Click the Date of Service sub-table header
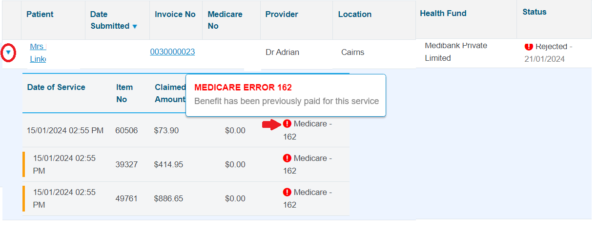 coord(56,88)
